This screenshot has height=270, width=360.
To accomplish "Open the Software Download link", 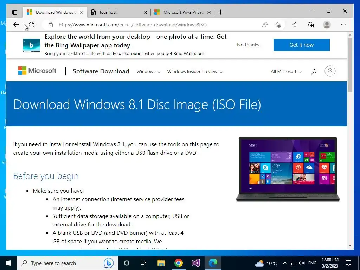I will tap(101, 71).
